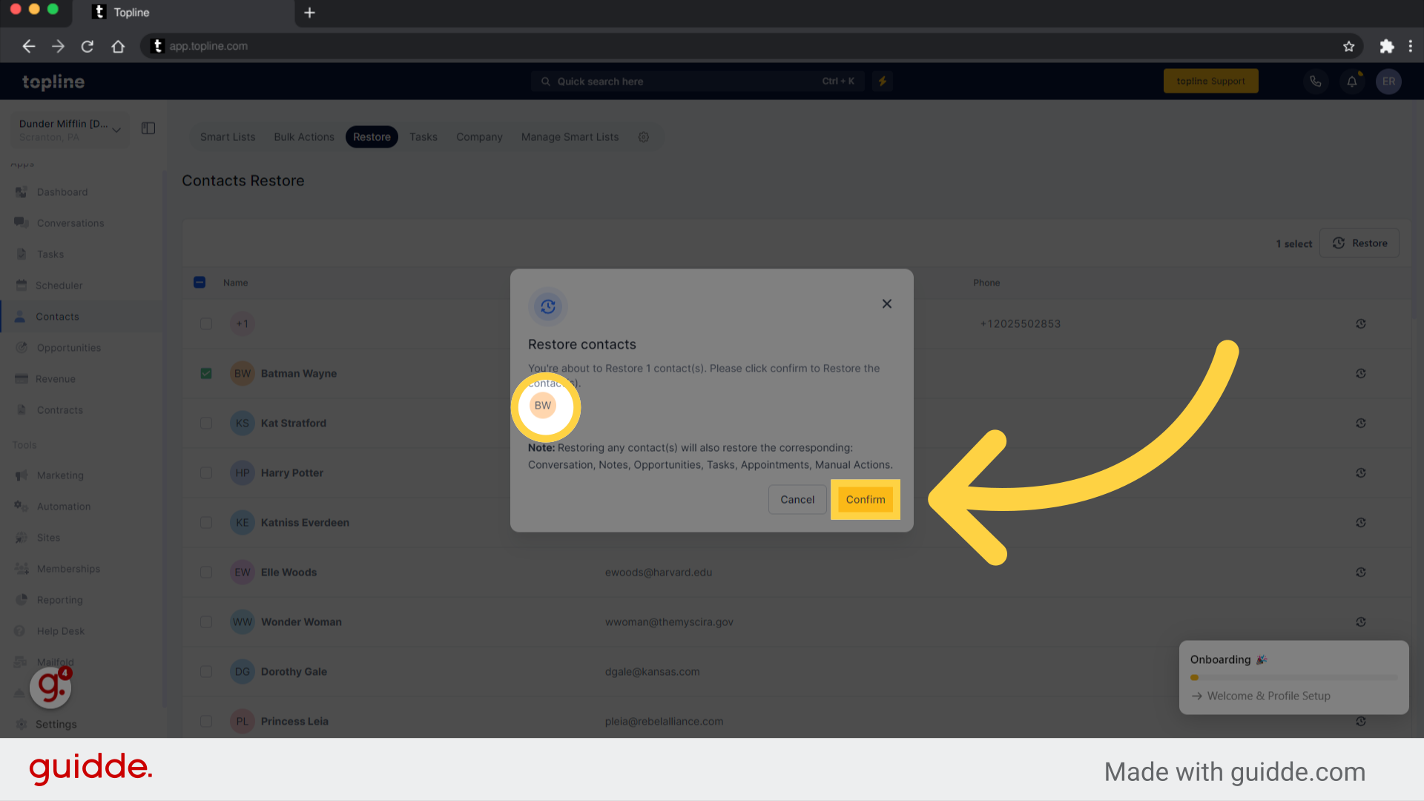
Task: Check the Dorothy Gale checkbox
Action: (206, 672)
